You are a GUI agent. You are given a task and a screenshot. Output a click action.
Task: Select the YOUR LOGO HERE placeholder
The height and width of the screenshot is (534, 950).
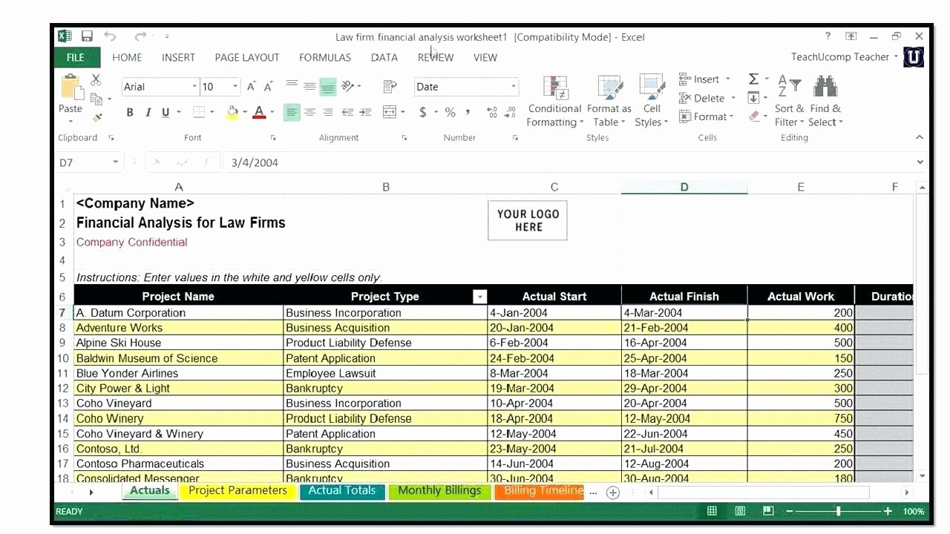tap(528, 220)
